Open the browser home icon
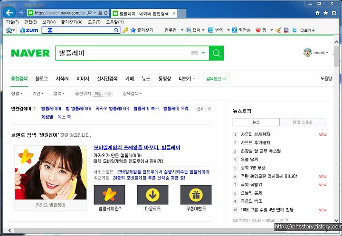The height and width of the screenshot is (236, 342). pos(318,13)
